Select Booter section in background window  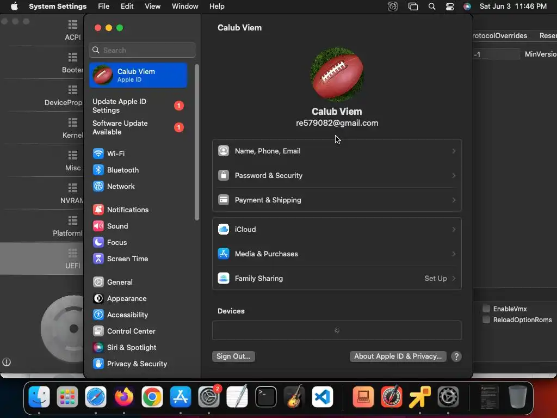[x=72, y=63]
